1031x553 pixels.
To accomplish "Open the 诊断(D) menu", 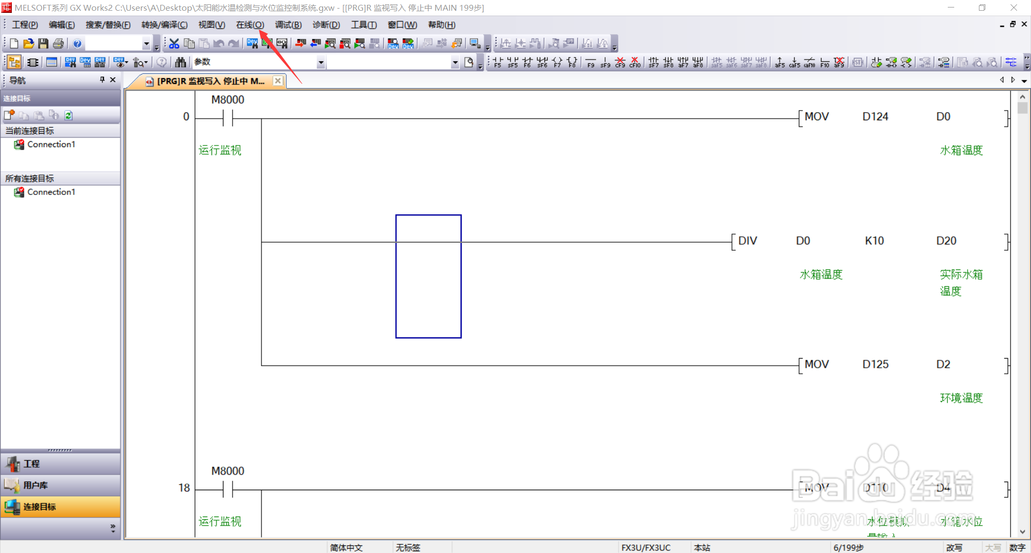I will [326, 25].
